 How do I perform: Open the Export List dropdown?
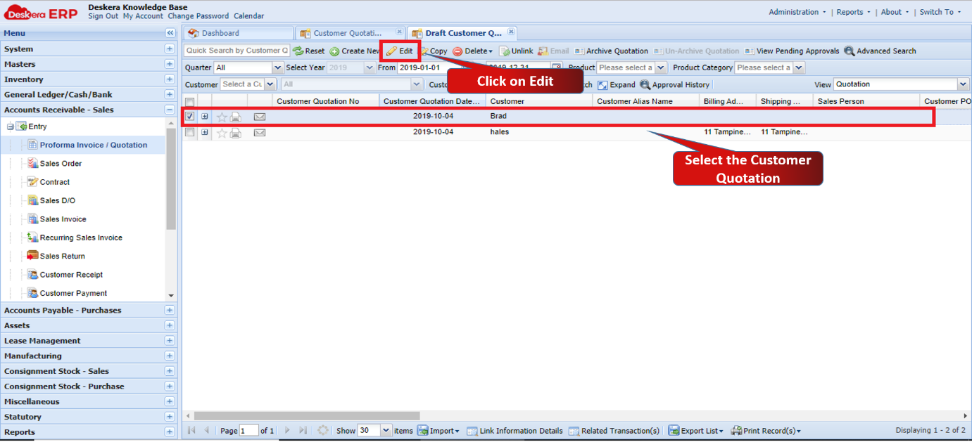[696, 431]
